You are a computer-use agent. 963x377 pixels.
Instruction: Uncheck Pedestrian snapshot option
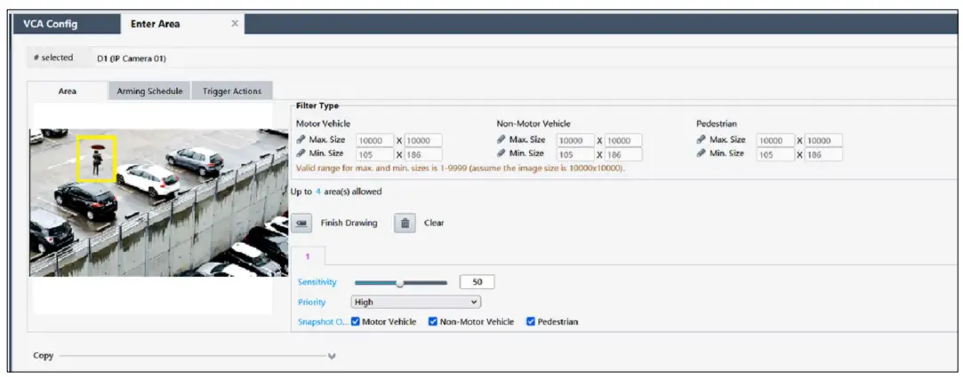[x=531, y=322]
